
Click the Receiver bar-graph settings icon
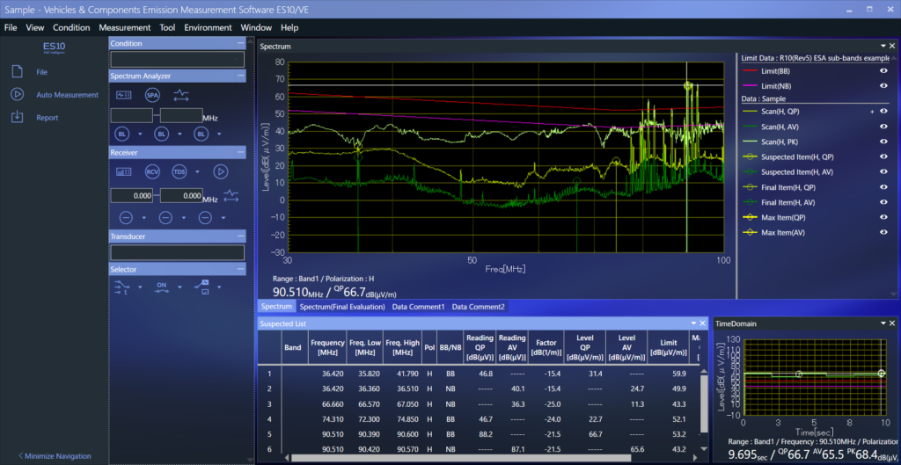pyautogui.click(x=123, y=171)
